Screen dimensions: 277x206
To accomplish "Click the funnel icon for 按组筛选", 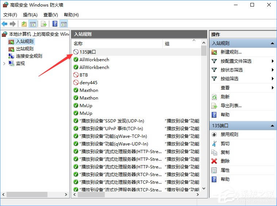I will 214,78.
